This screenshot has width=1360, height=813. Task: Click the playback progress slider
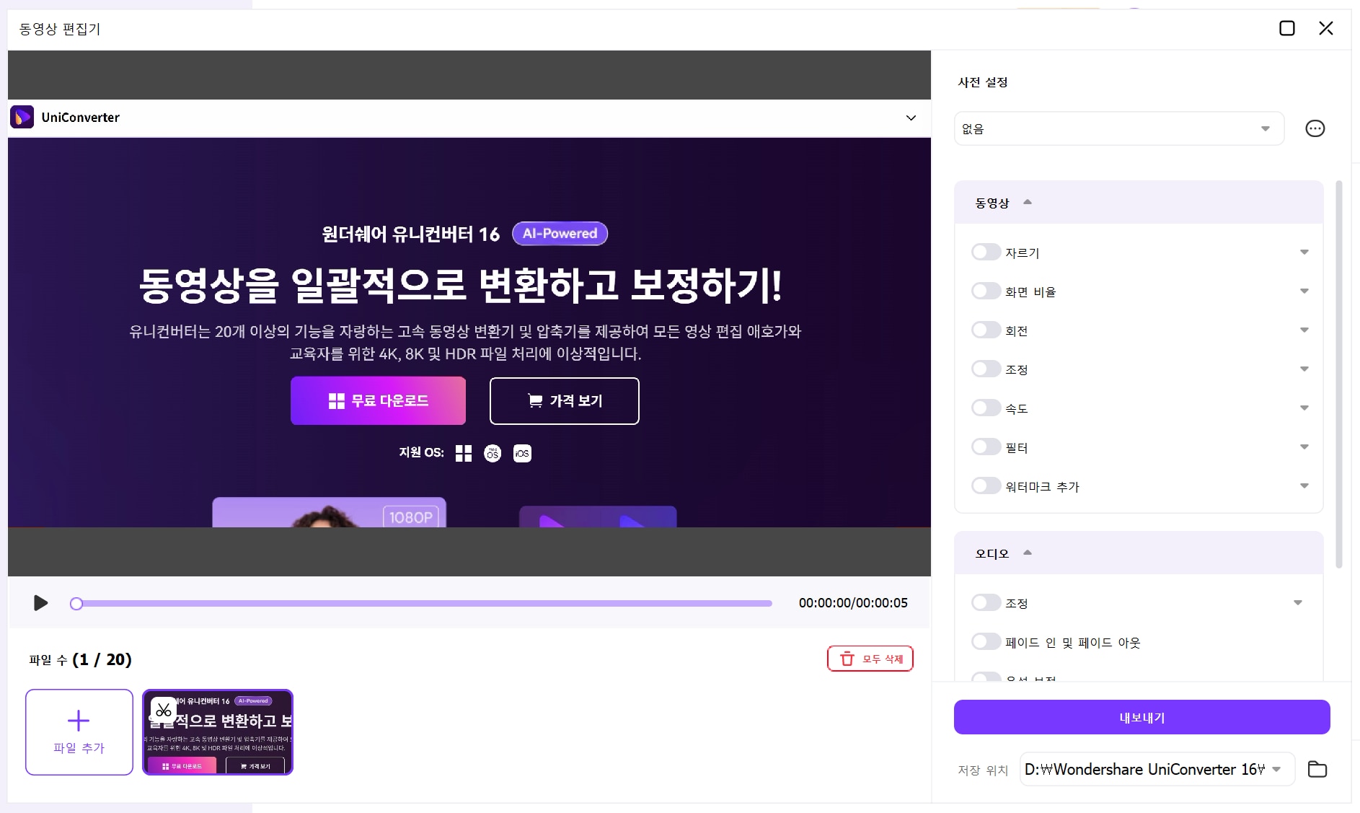pos(424,603)
